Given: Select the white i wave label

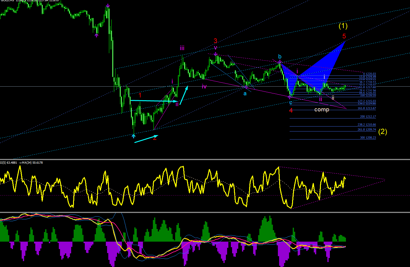Looking at the screenshot, I should tap(324, 77).
